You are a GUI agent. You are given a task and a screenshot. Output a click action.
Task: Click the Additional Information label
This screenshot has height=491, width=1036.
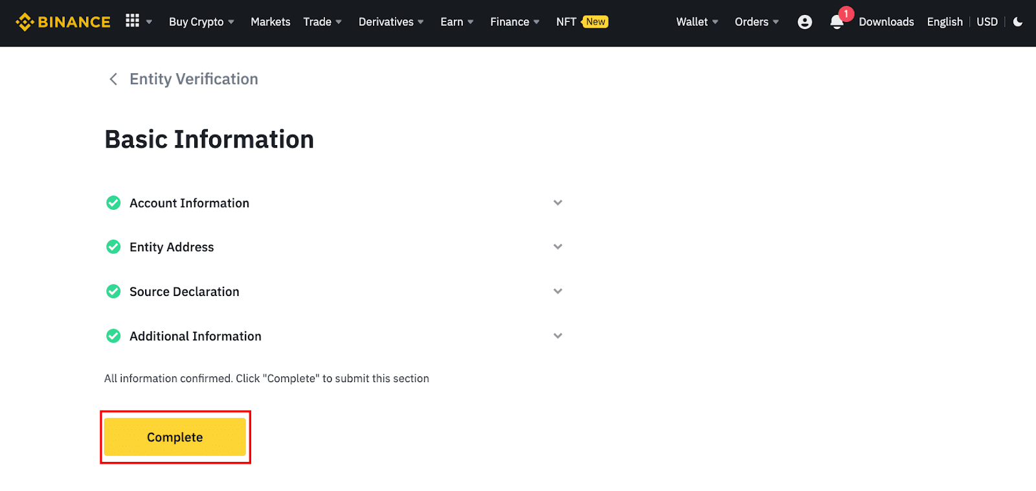(196, 336)
